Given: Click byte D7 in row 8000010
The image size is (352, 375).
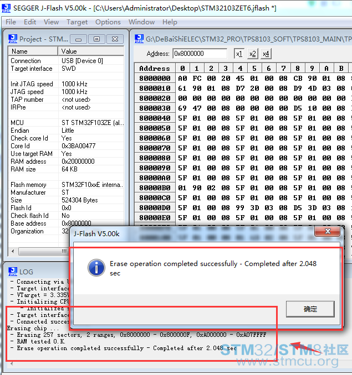Looking at the screenshot, I should coord(240,88).
